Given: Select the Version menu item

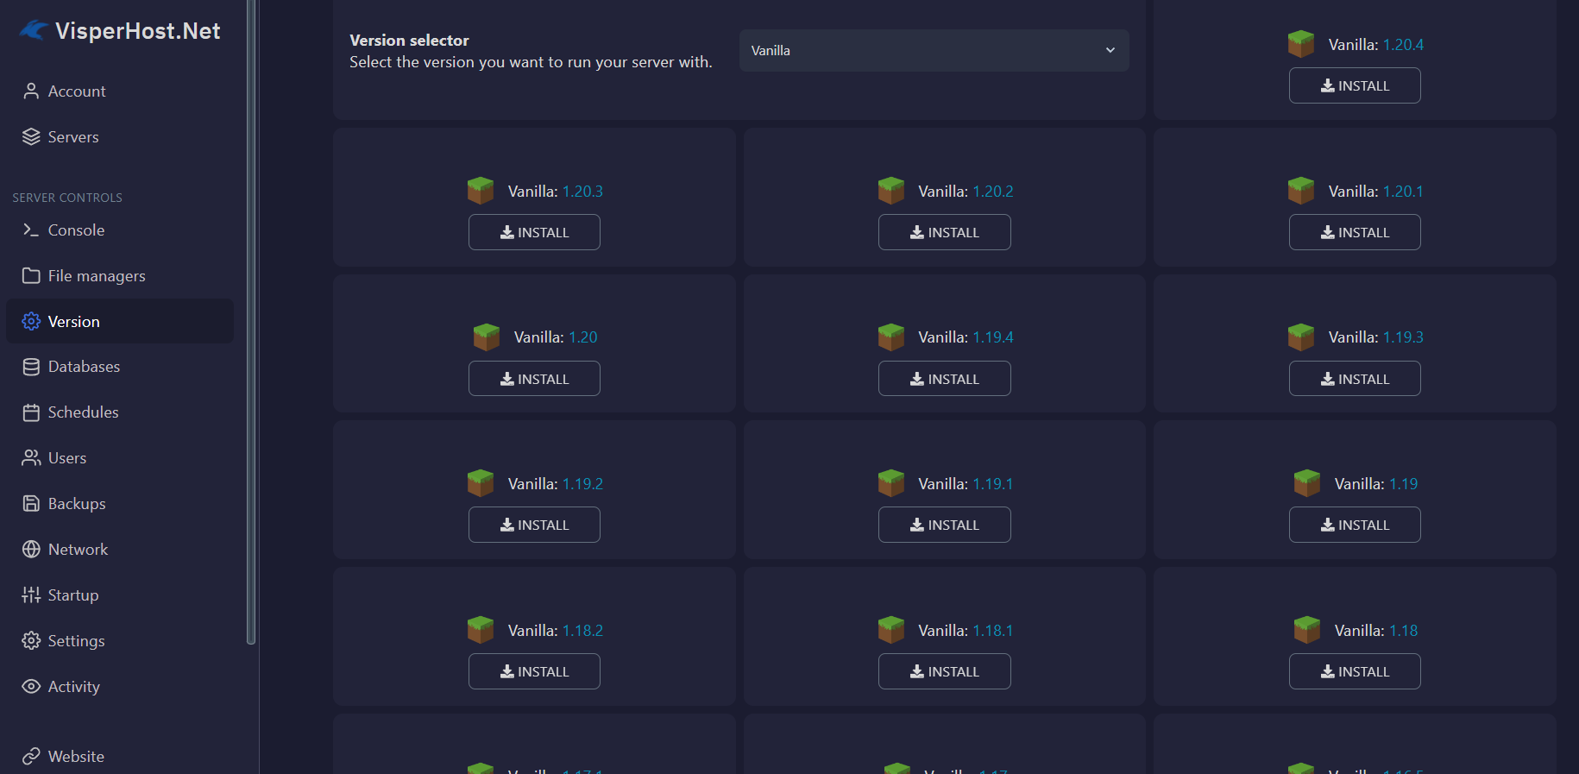Looking at the screenshot, I should pyautogui.click(x=120, y=322).
